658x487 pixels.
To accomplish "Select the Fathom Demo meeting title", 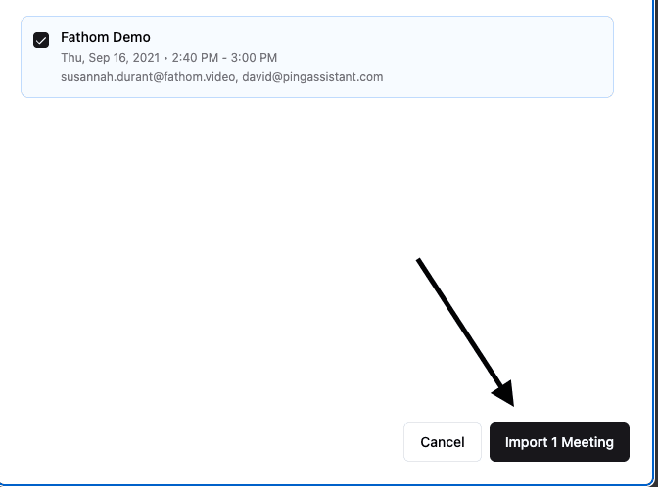I will click(106, 37).
